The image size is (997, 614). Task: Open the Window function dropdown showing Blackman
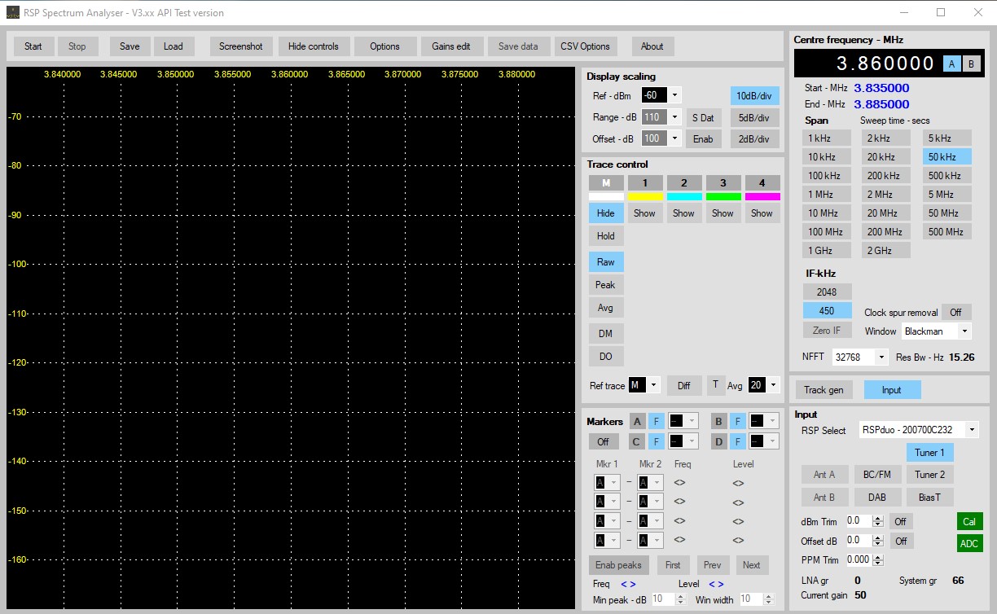pos(935,331)
